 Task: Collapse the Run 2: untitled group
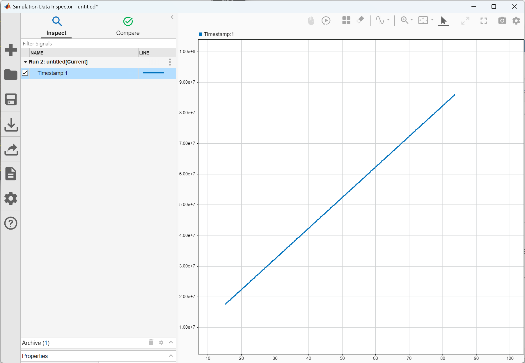coord(26,62)
